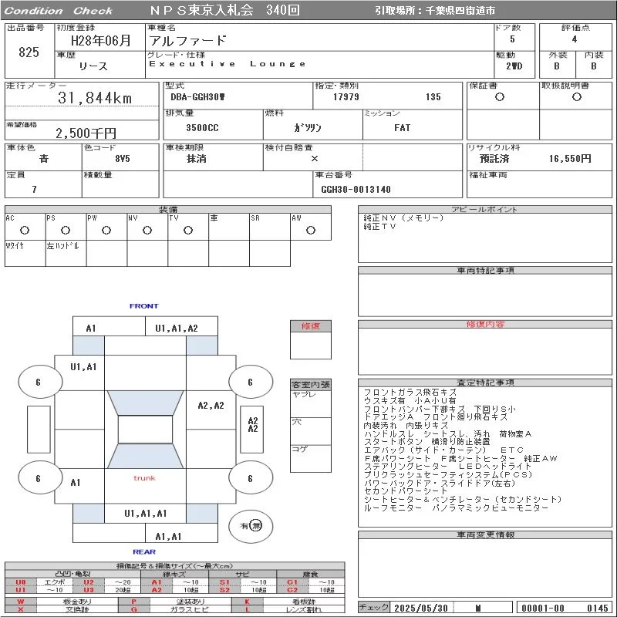The height and width of the screenshot is (617, 617).
Task: Select legend entry "ガラスヒビ"
Action: (x=190, y=609)
